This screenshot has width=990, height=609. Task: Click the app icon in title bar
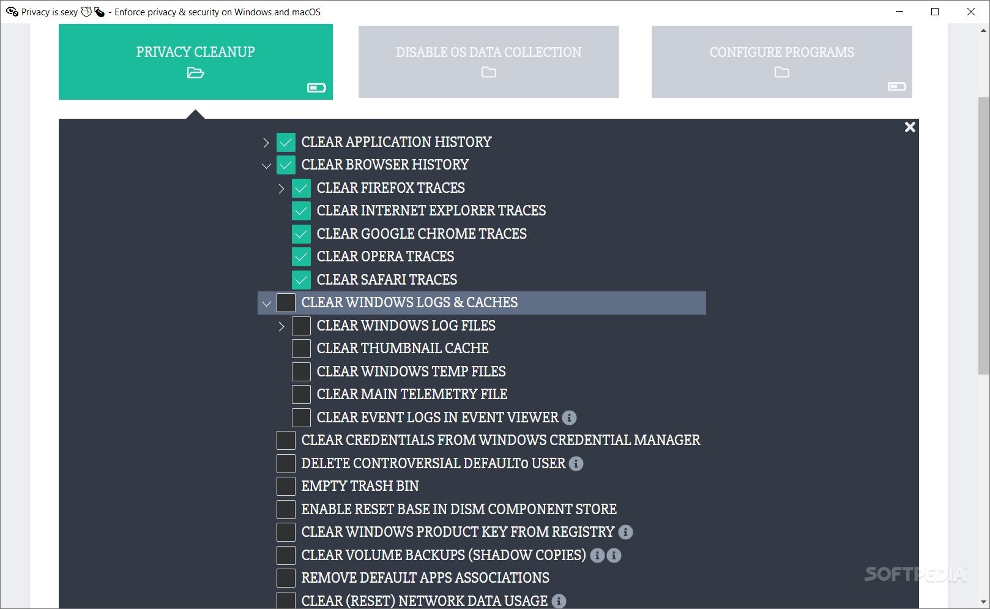click(12, 12)
